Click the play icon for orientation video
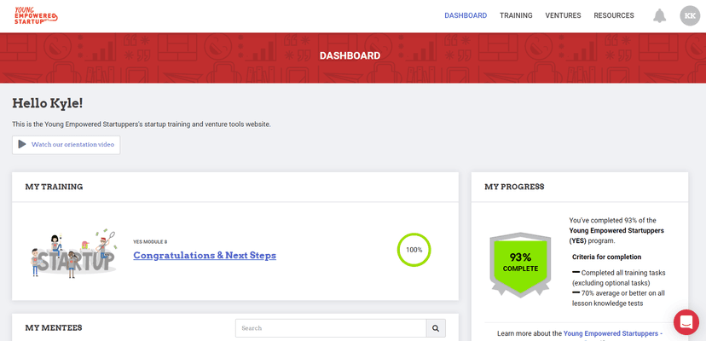Screen dimensions: 706x341 click(22, 145)
